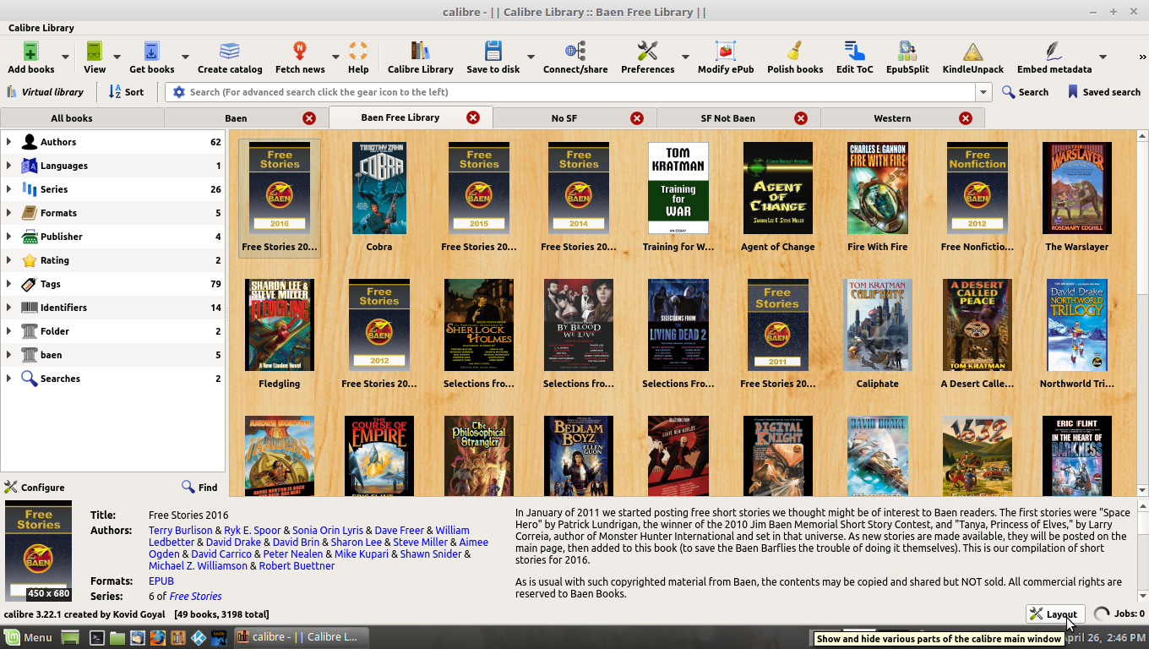
Task: Open the search history dropdown
Action: tap(983, 92)
